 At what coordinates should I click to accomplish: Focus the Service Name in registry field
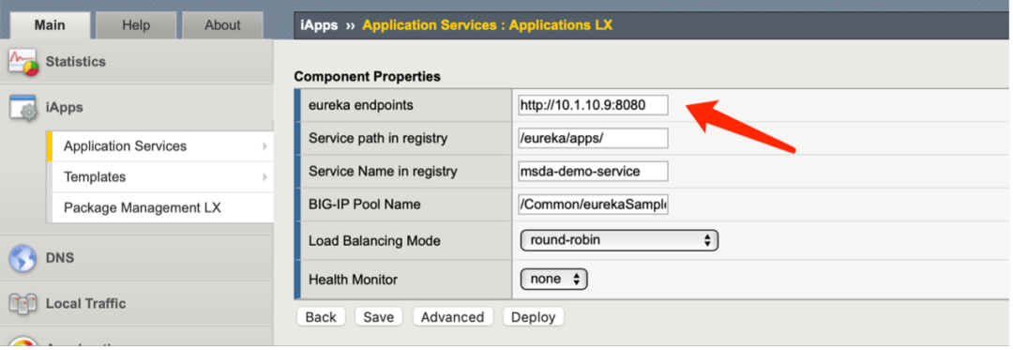click(x=593, y=172)
